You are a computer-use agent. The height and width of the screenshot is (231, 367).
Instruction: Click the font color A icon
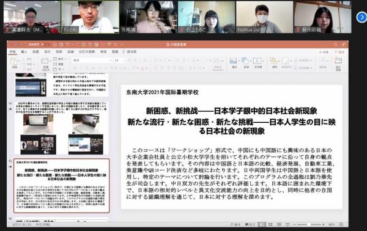(x=143, y=68)
